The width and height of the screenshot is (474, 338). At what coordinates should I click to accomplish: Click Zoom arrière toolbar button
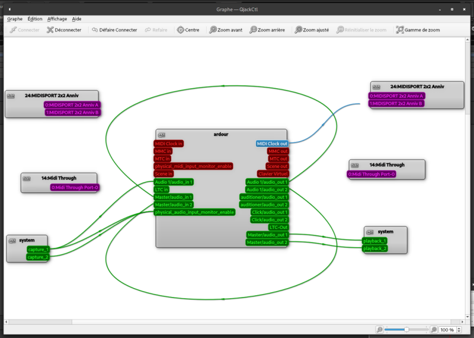coord(267,30)
